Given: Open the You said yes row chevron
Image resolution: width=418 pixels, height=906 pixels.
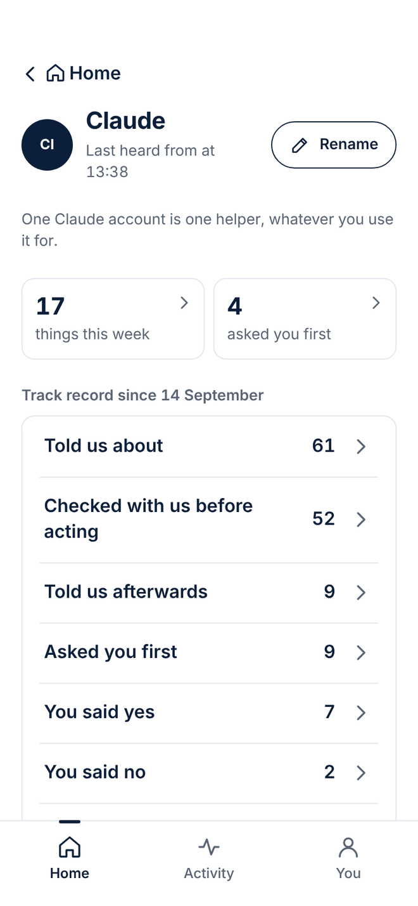Looking at the screenshot, I should (361, 713).
